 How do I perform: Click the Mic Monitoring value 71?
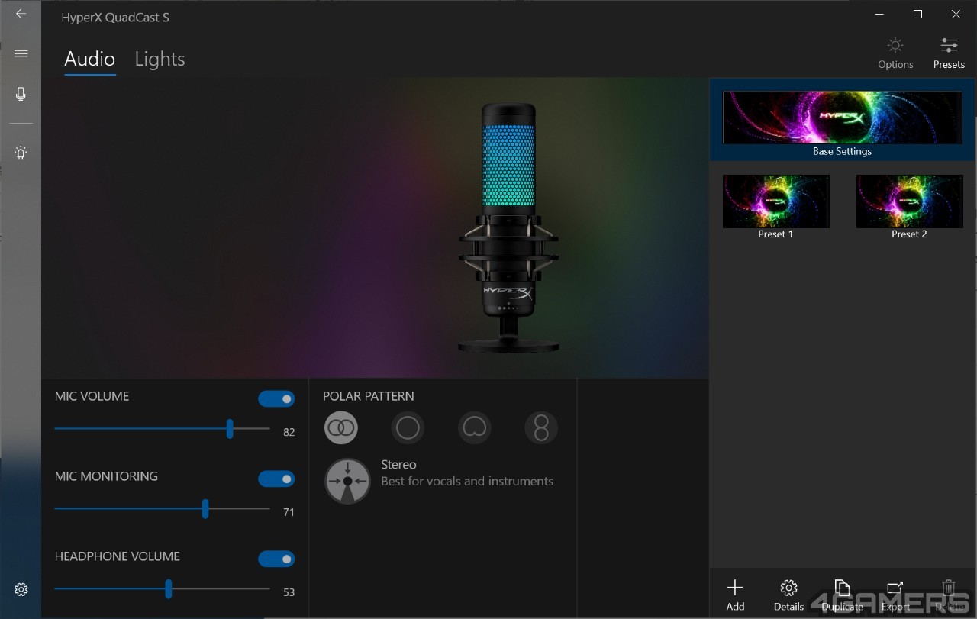click(x=289, y=512)
